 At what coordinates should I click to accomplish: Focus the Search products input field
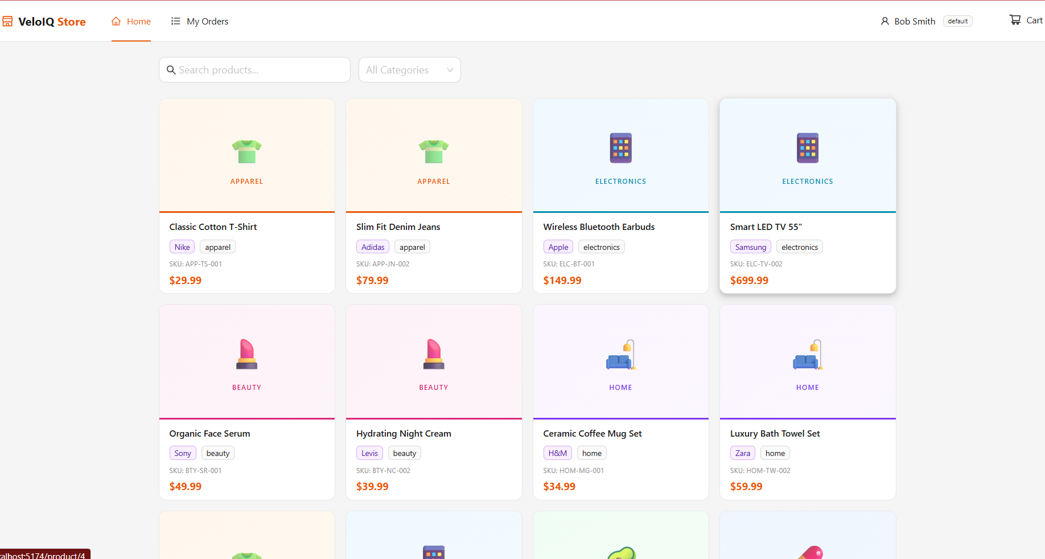254,69
